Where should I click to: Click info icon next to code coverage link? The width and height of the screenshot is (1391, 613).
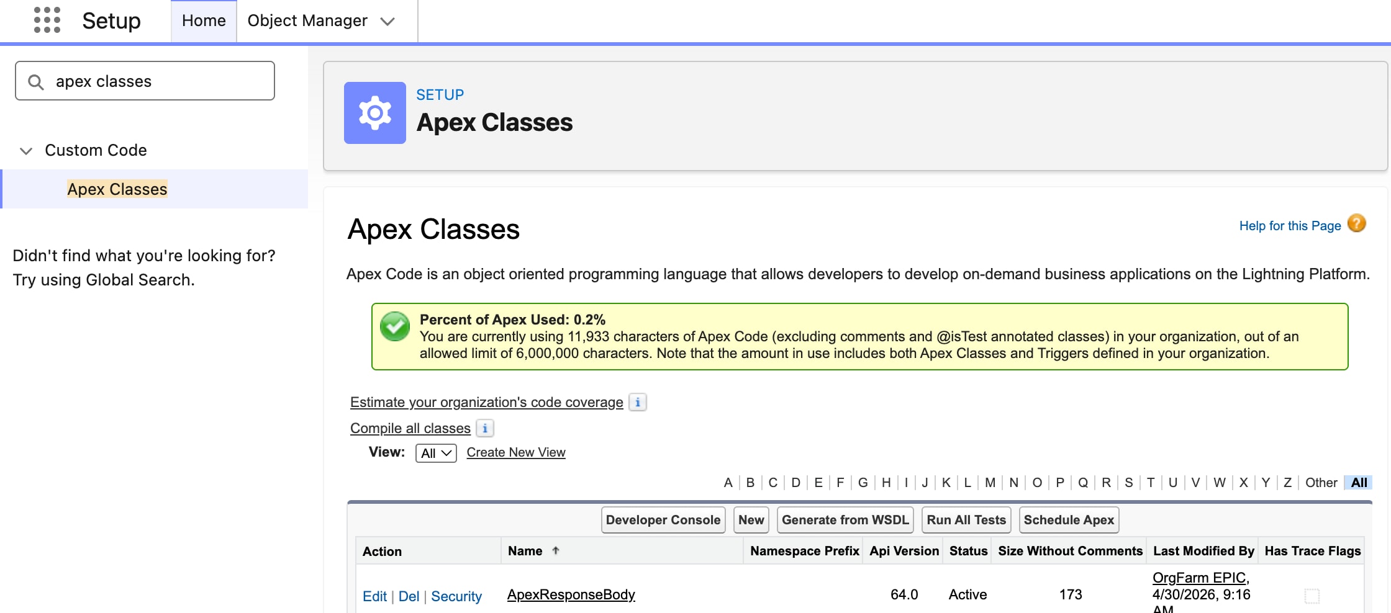point(638,402)
